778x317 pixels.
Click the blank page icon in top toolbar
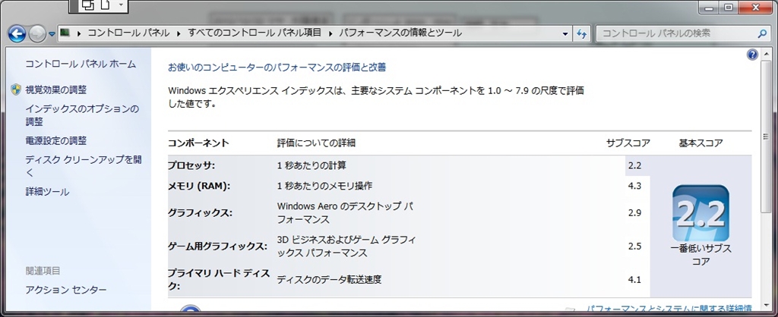[x=105, y=5]
